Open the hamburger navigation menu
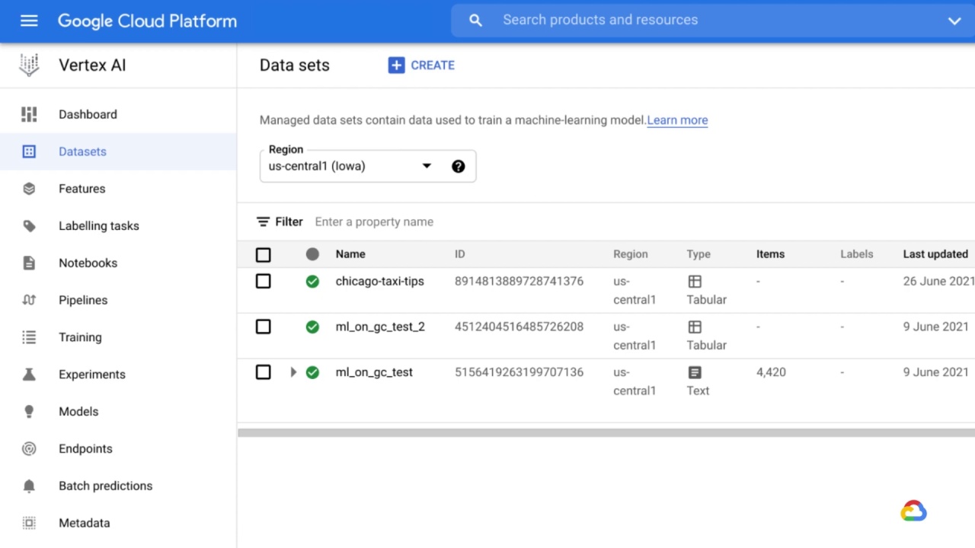 click(x=29, y=21)
